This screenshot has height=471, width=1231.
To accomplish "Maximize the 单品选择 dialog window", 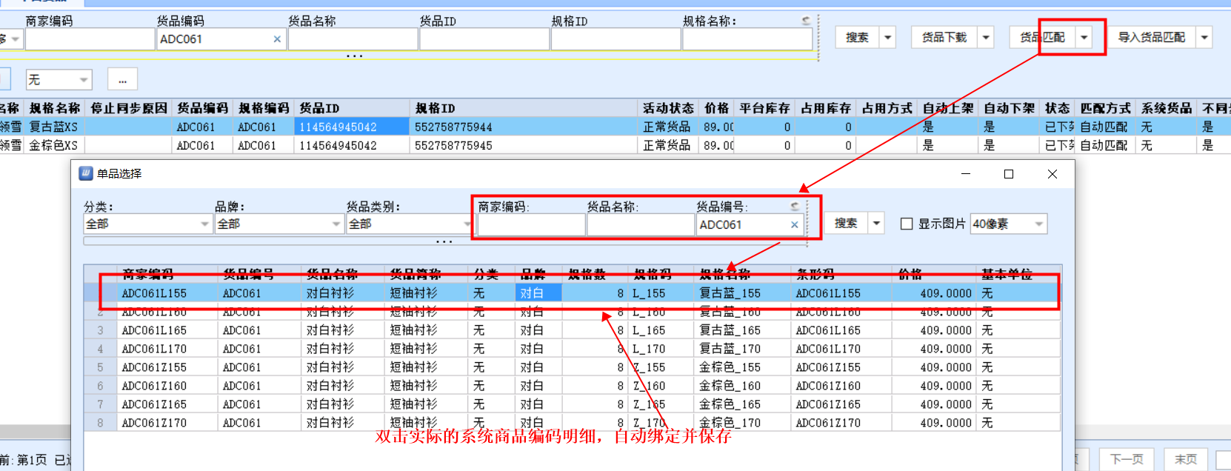I will pos(1008,174).
